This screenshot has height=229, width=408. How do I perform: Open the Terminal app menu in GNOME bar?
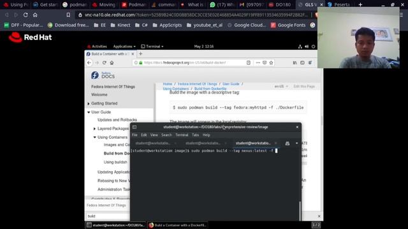(152, 46)
